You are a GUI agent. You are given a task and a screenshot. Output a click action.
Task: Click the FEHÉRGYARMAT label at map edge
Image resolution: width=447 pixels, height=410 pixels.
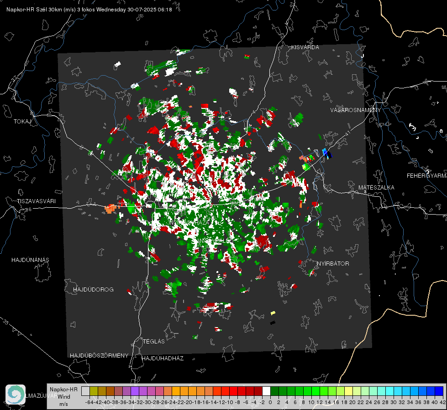[426, 176]
